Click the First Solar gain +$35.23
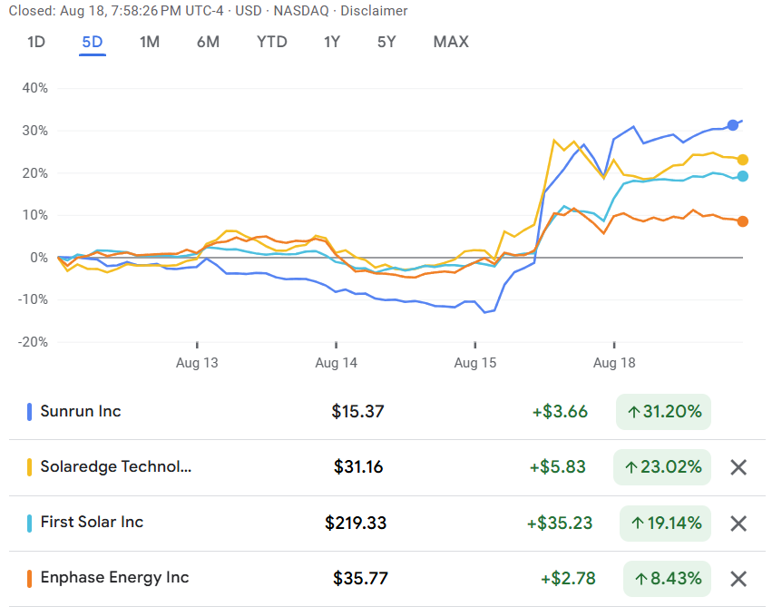This screenshot has width=782, height=607. 560,524
